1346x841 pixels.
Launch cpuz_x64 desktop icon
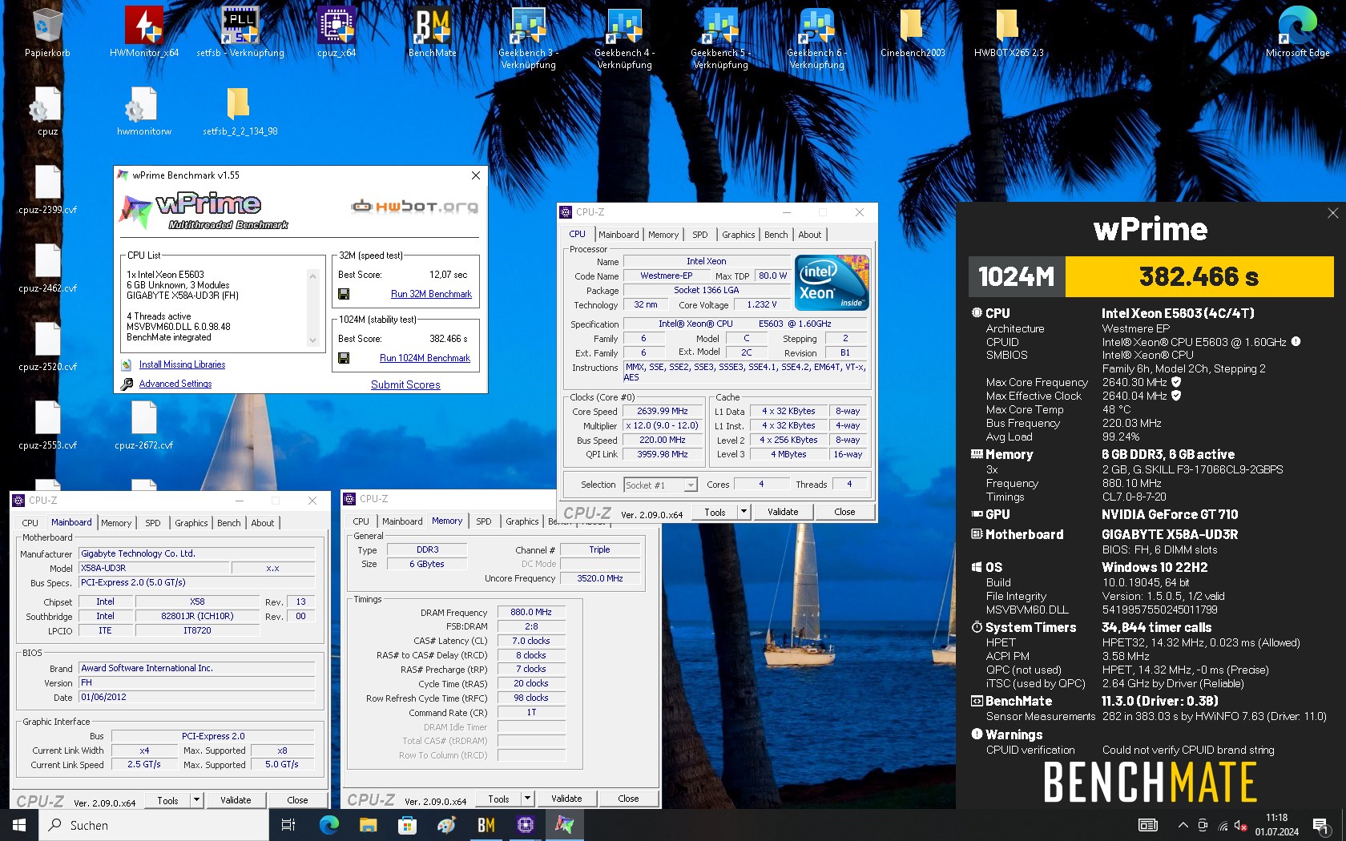click(336, 32)
